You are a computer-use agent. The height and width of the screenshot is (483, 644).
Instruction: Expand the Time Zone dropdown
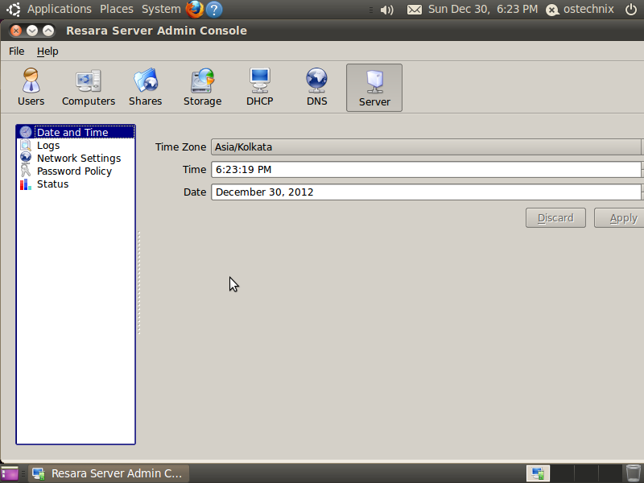[427, 147]
